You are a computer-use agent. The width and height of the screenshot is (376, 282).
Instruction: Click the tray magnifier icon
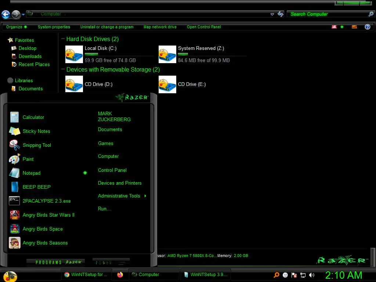coord(276,275)
